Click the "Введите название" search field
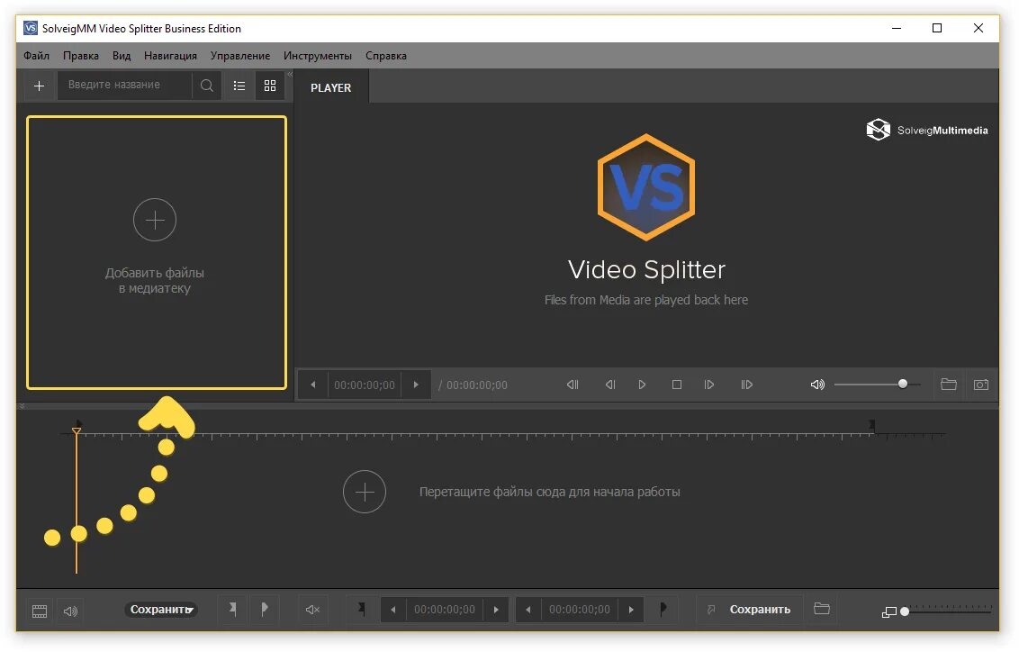 pyautogui.click(x=125, y=86)
